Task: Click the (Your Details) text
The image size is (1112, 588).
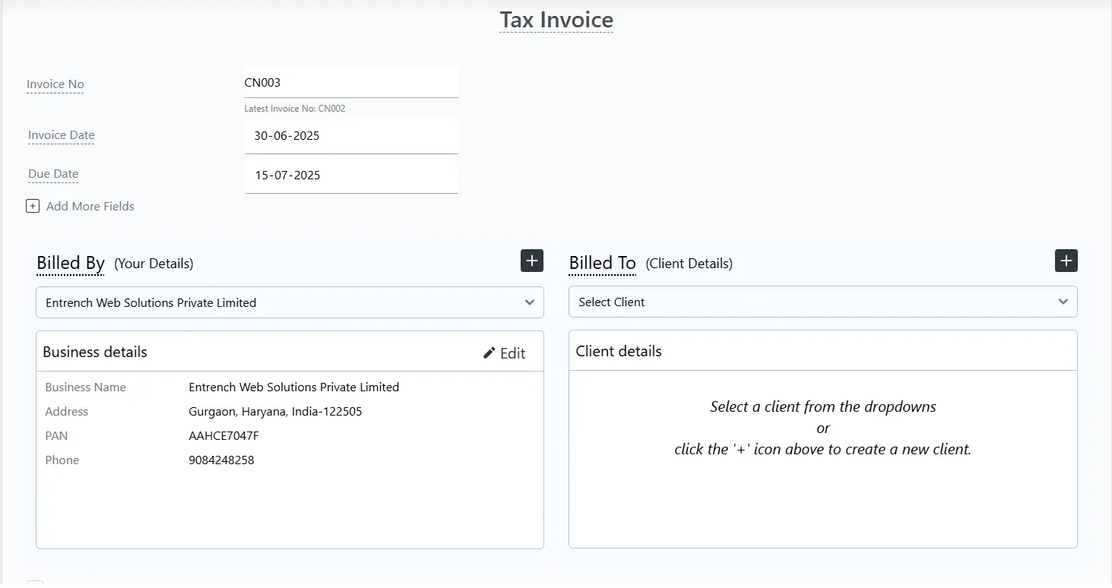Action: [x=154, y=264]
